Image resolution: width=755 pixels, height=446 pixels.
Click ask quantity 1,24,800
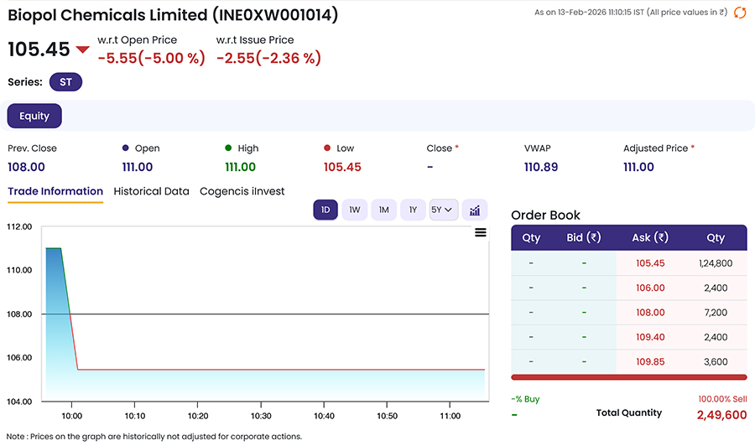pos(716,263)
